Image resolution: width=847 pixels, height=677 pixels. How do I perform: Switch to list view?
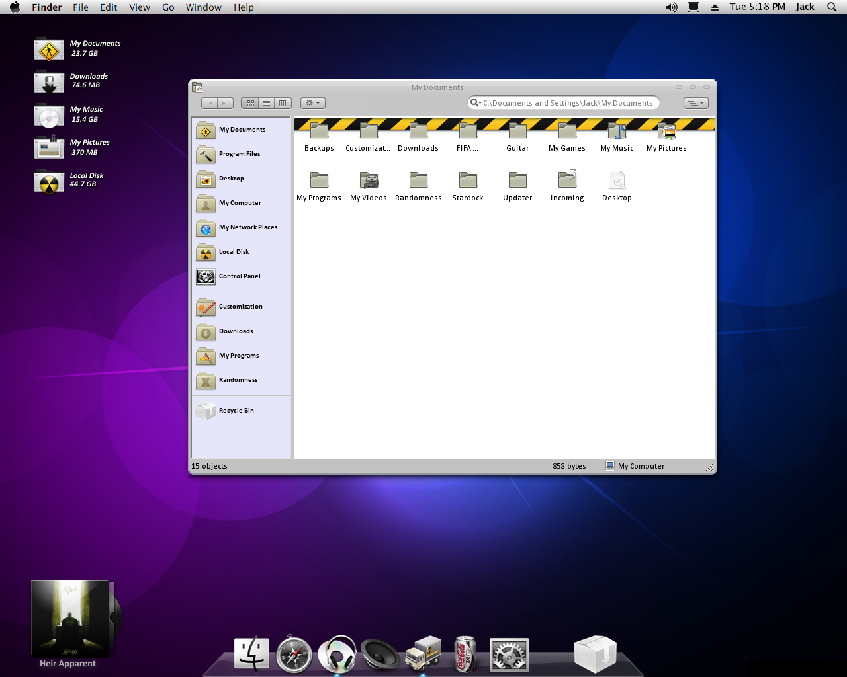point(266,103)
